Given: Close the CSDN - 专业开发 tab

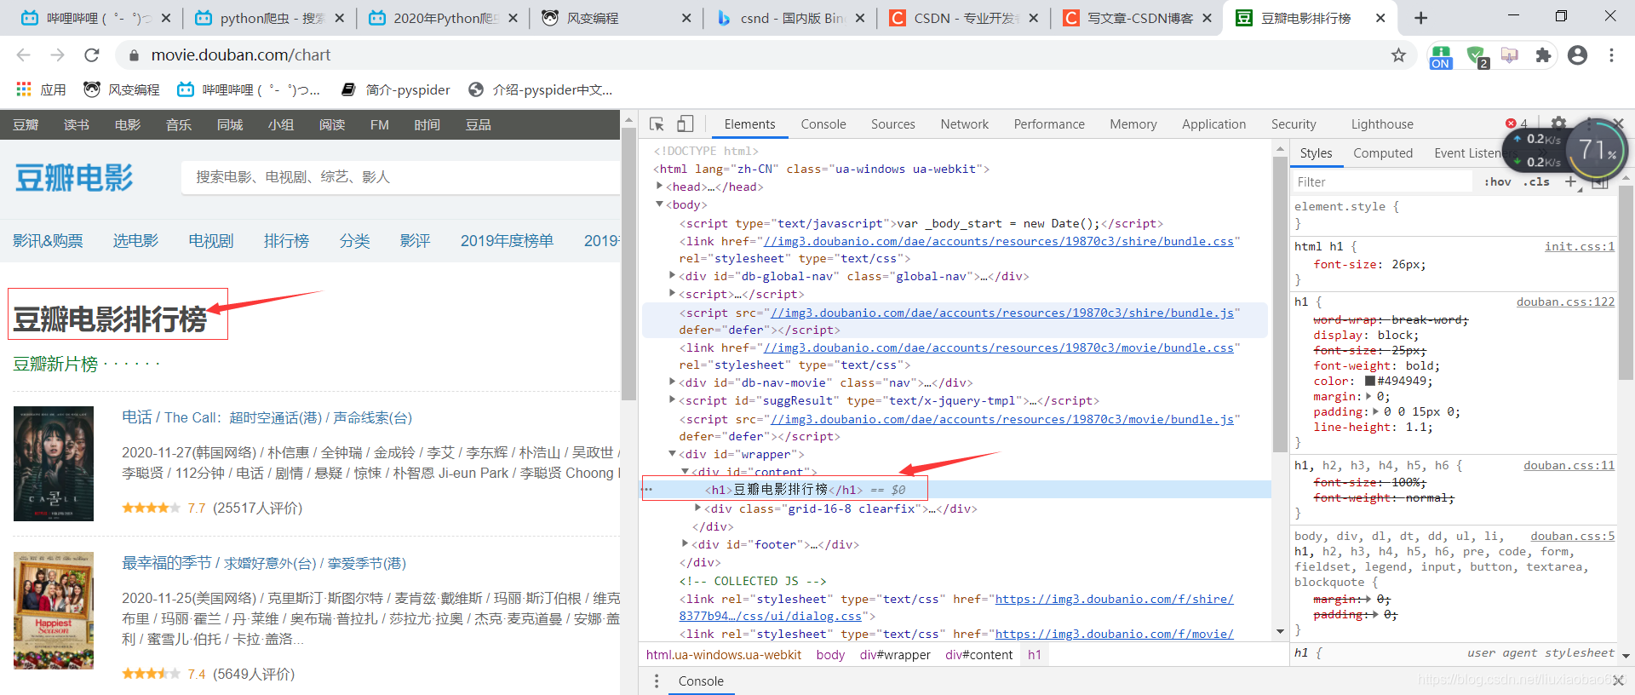Looking at the screenshot, I should tap(1033, 18).
